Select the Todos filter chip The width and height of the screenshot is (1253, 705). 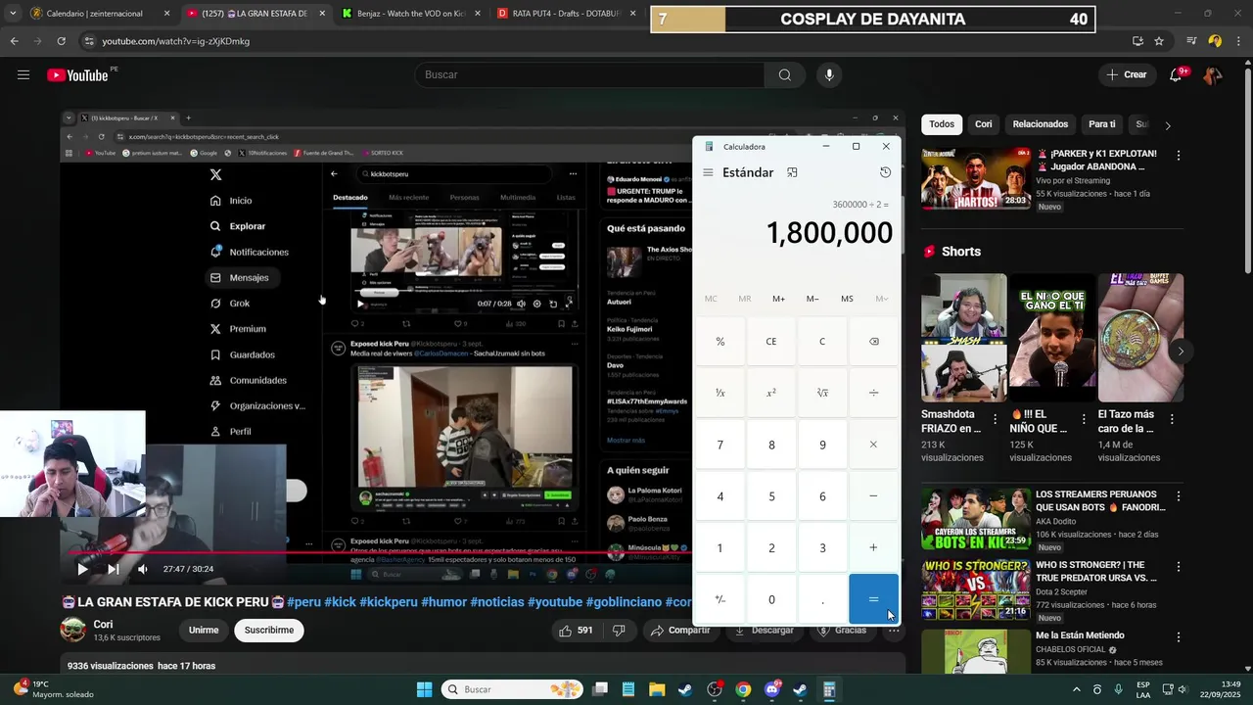pyautogui.click(x=942, y=124)
